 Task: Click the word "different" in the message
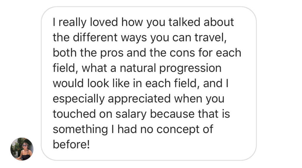95,37
